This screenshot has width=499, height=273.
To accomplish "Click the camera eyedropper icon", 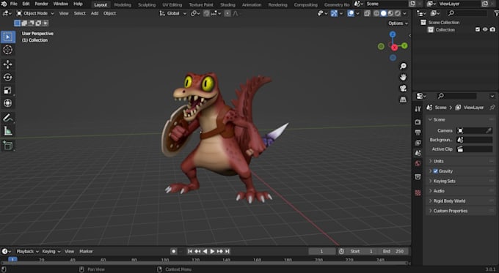I will click(489, 130).
